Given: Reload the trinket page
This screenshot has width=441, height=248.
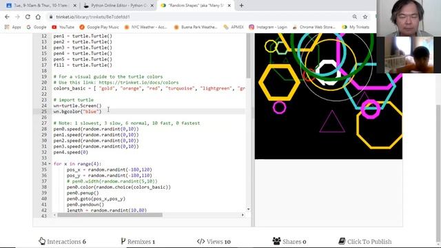Looking at the screenshot, I should 28,17.
